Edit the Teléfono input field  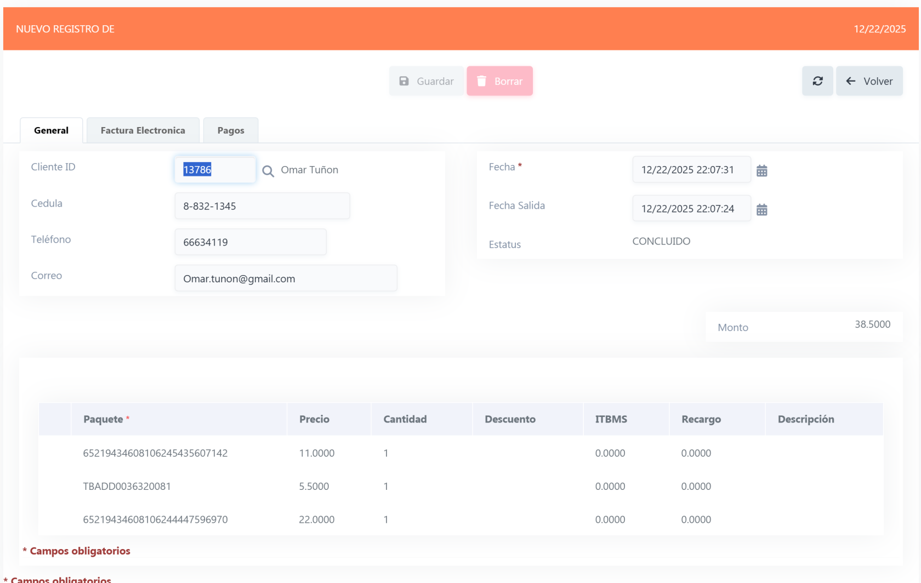click(250, 242)
